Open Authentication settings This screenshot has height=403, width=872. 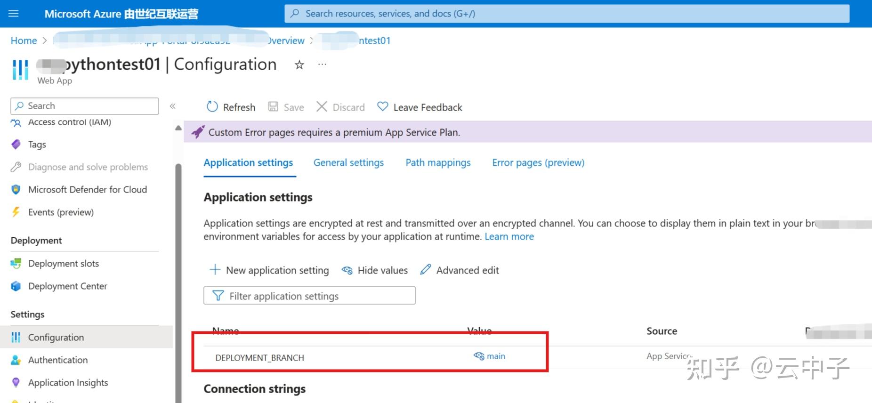(x=57, y=360)
